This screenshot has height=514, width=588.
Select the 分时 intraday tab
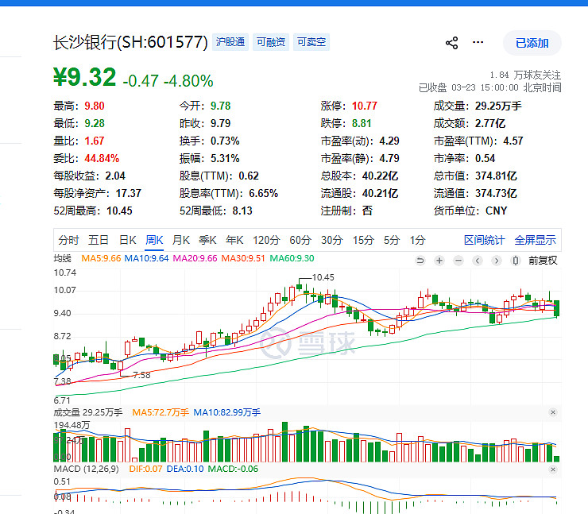[x=69, y=240]
